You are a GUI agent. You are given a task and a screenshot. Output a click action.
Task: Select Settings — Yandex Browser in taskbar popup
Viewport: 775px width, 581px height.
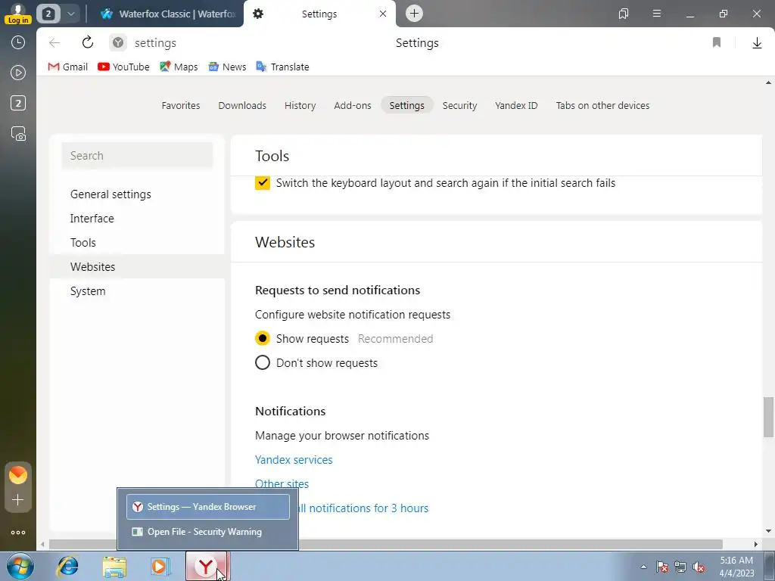(208, 507)
